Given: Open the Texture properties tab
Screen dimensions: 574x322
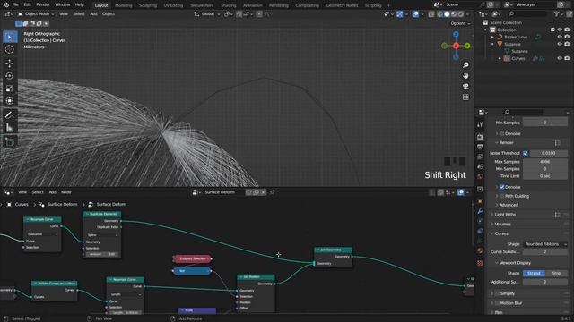Looking at the screenshot, I should pos(480,263).
